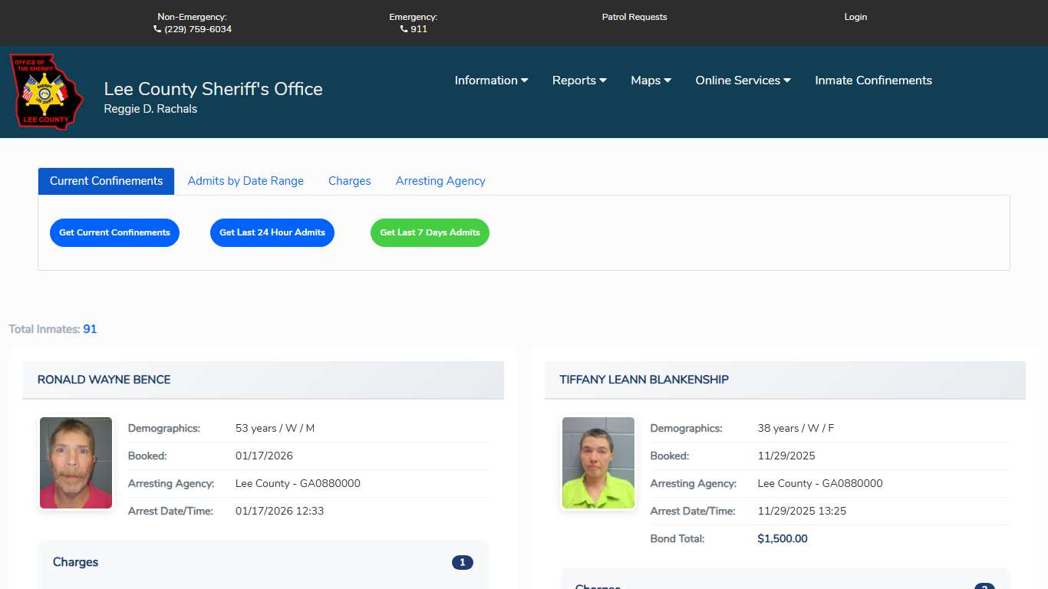The image size is (1048, 589).
Task: Click Tiffany Leann Blankenship's mugshot photo
Action: [598, 463]
